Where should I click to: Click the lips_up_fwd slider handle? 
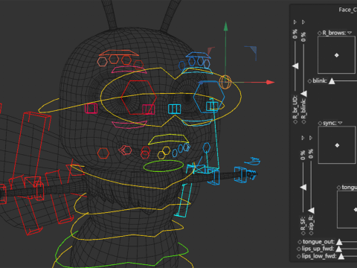tap(338, 249)
